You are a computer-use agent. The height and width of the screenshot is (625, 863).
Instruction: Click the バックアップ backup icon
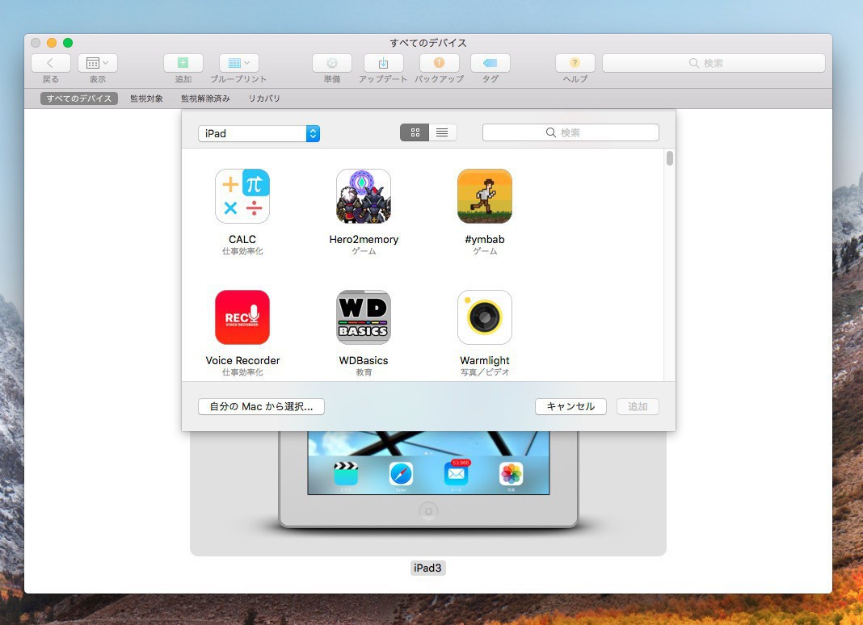coord(440,63)
